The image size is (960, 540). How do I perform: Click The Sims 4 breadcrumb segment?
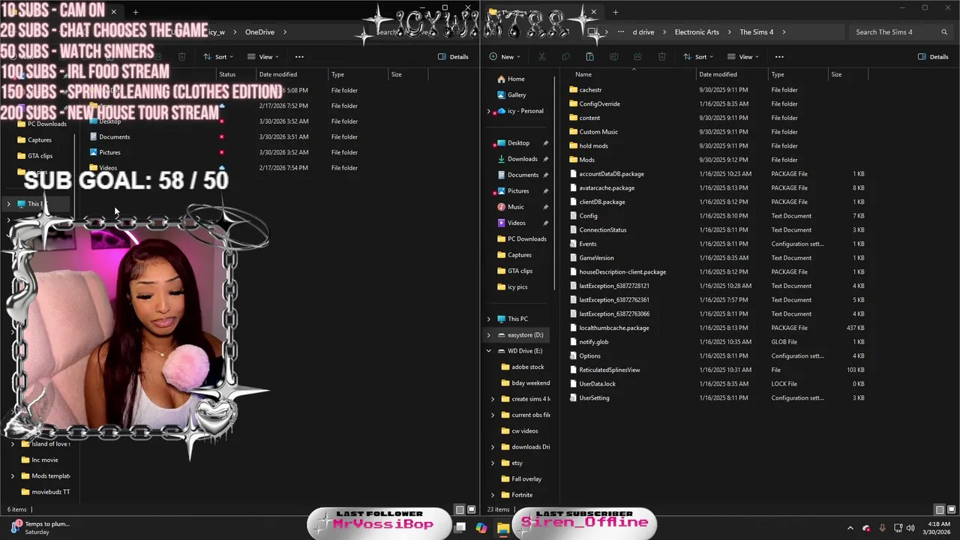(756, 32)
